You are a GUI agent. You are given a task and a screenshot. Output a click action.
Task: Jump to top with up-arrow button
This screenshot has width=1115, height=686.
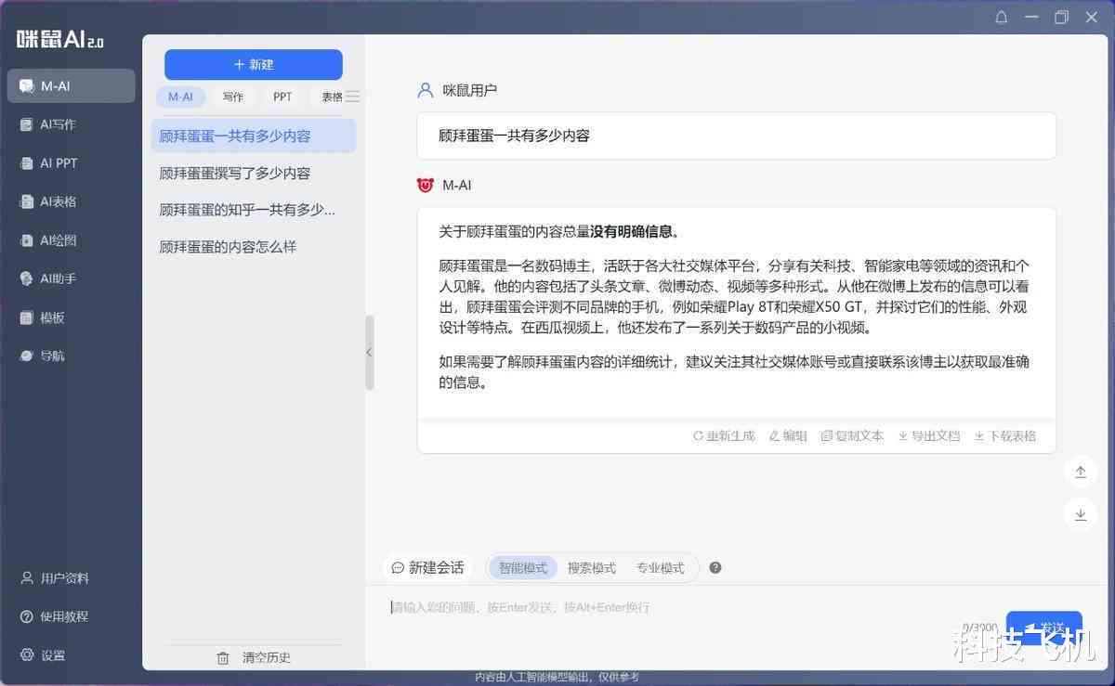(1081, 472)
